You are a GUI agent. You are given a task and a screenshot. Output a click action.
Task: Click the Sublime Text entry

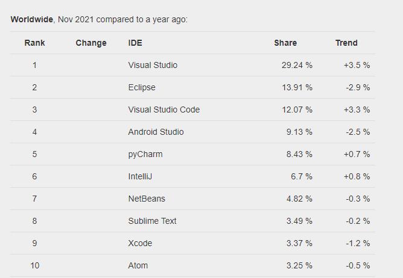pos(152,221)
